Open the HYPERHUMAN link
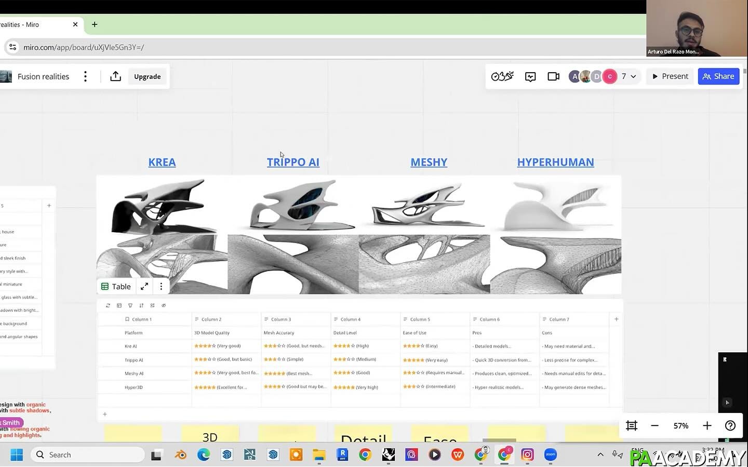 click(555, 162)
